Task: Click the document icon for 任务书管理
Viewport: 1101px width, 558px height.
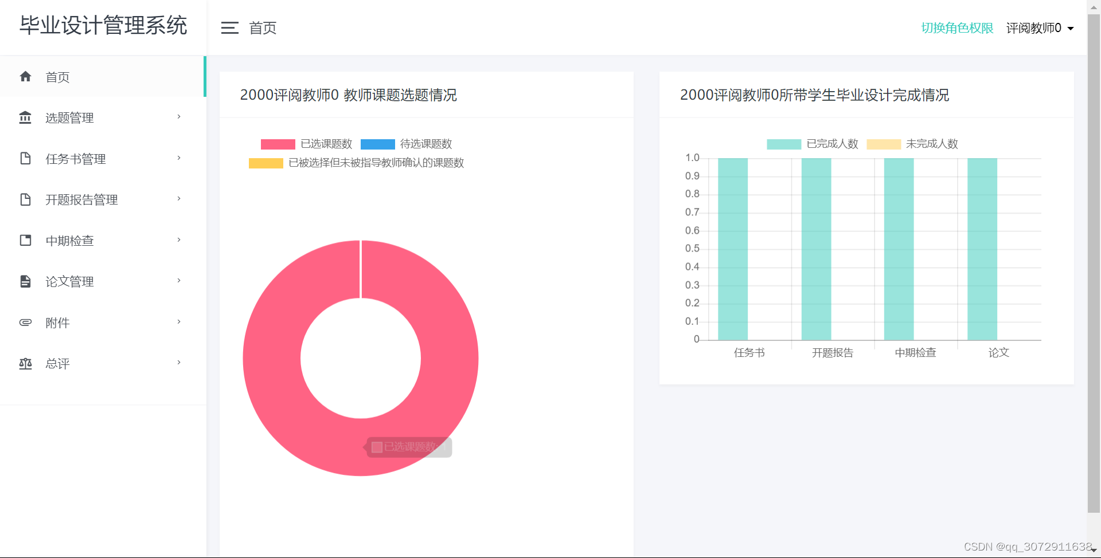Action: pyautogui.click(x=25, y=159)
